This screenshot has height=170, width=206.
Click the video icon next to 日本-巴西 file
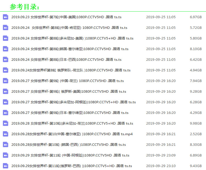5,60
